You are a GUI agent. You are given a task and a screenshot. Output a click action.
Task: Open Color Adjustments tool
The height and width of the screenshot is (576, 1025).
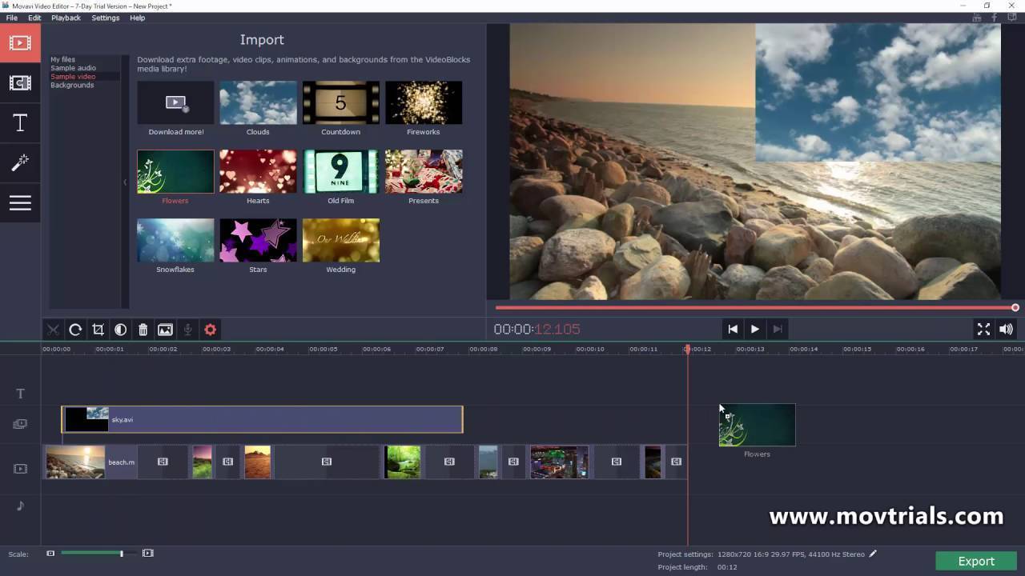click(x=120, y=330)
